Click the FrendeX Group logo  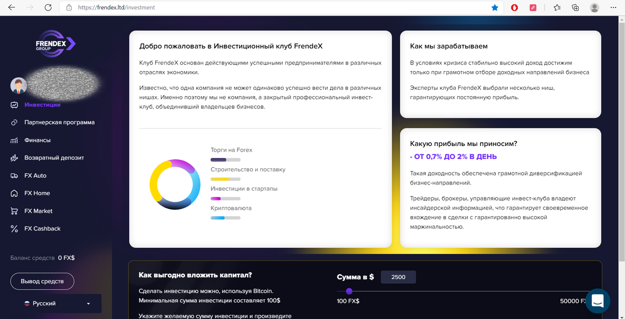(x=55, y=44)
